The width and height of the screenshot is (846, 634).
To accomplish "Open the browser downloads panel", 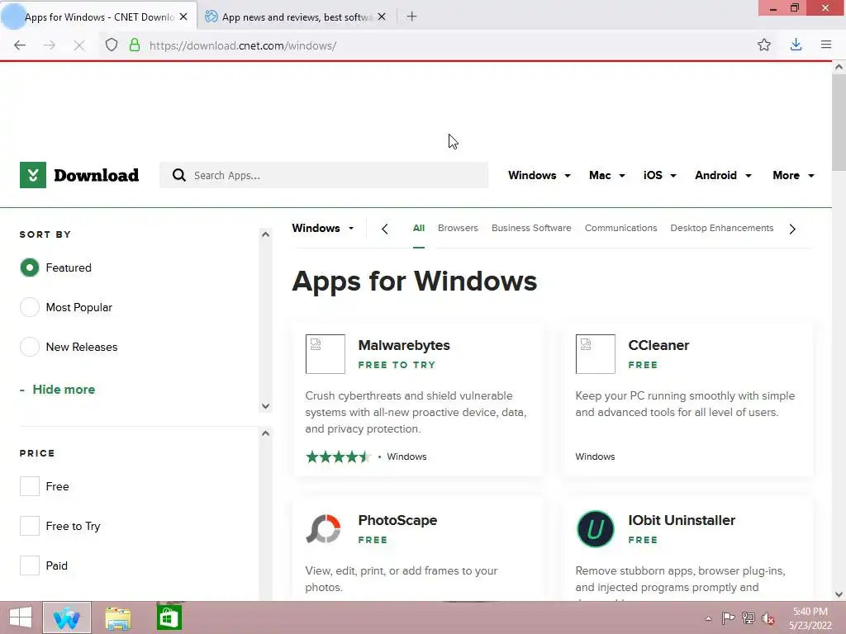I will pyautogui.click(x=796, y=45).
